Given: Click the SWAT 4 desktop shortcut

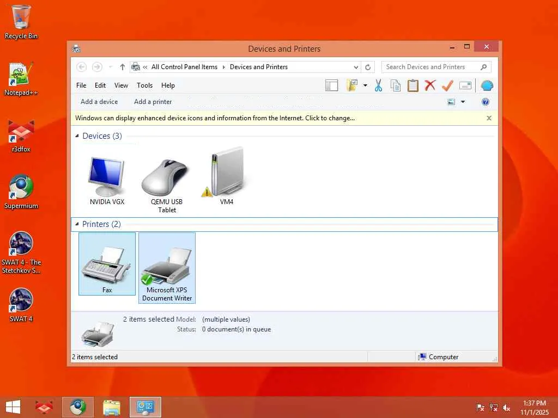Looking at the screenshot, I should [21, 305].
